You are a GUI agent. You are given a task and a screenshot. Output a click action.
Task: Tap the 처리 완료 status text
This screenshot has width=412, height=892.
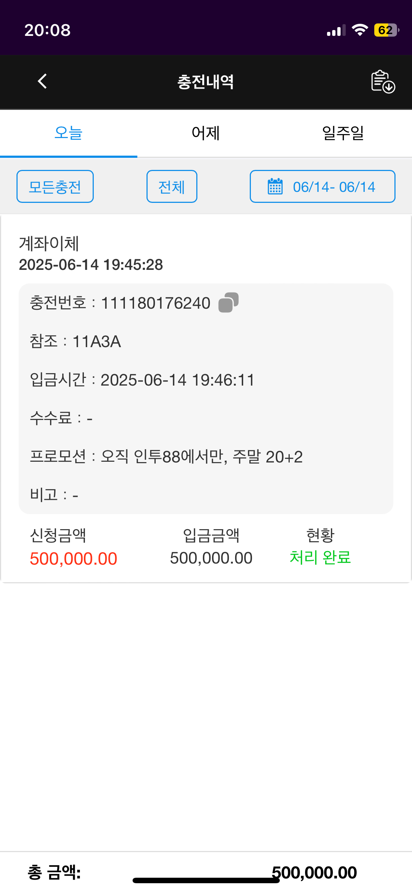pos(320,557)
